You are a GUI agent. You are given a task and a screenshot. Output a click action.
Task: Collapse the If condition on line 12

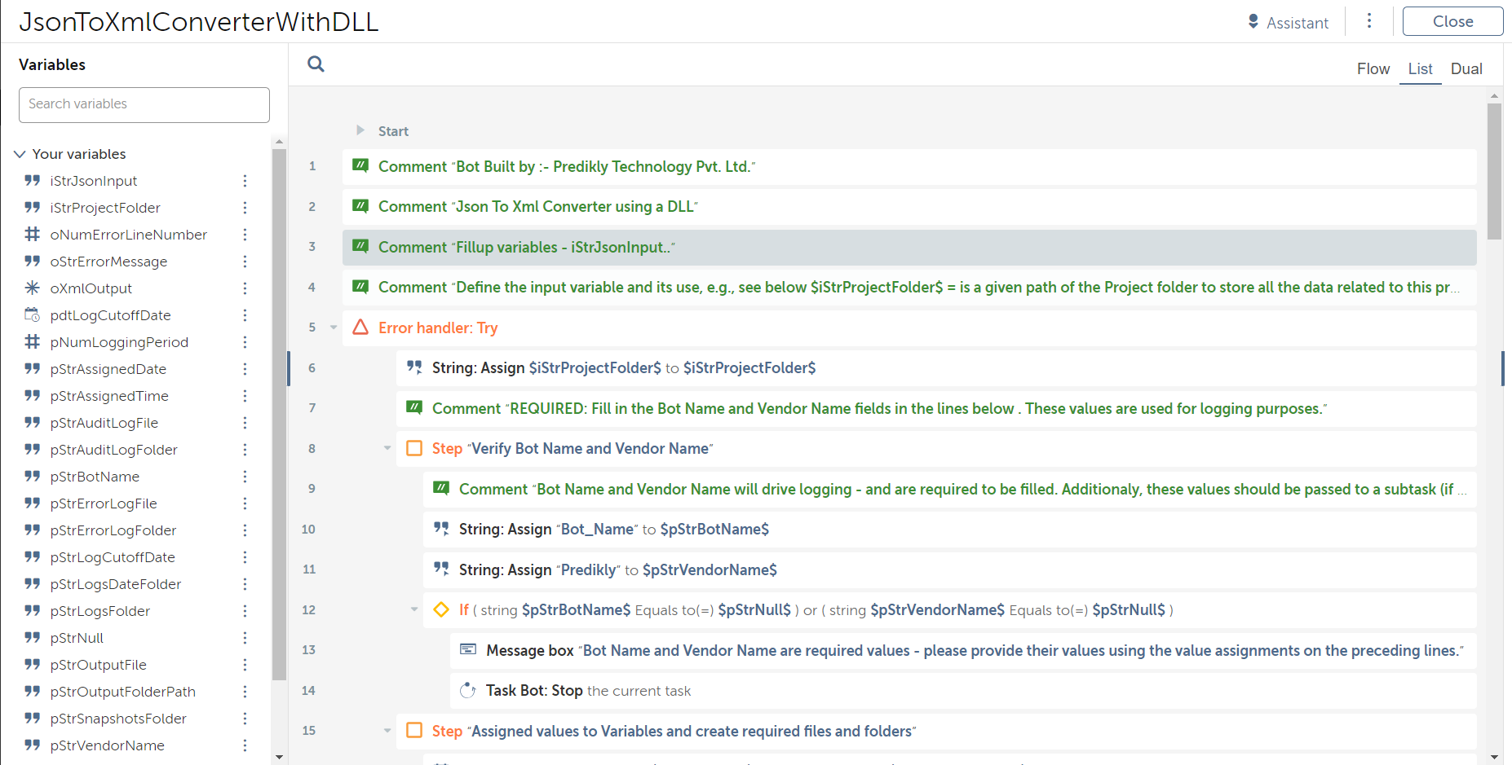click(x=414, y=609)
